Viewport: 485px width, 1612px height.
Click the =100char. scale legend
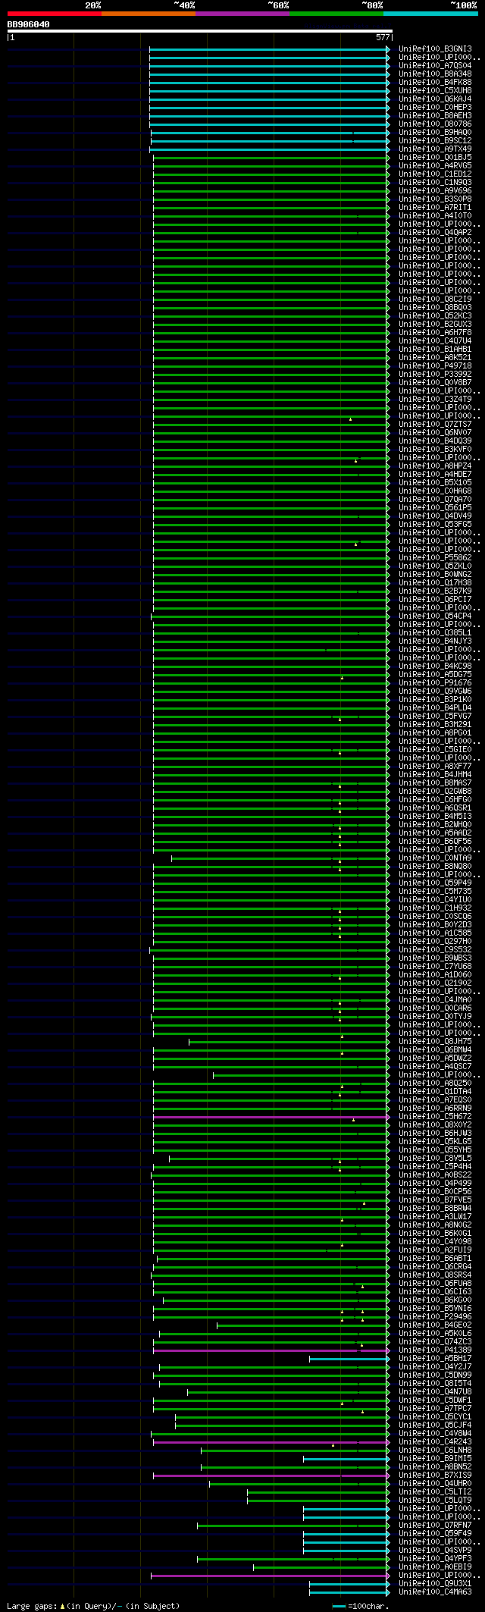click(x=361, y=1606)
